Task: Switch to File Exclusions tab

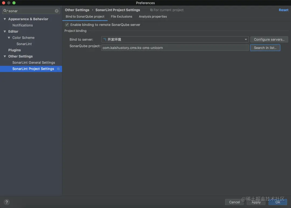Action: [122, 16]
